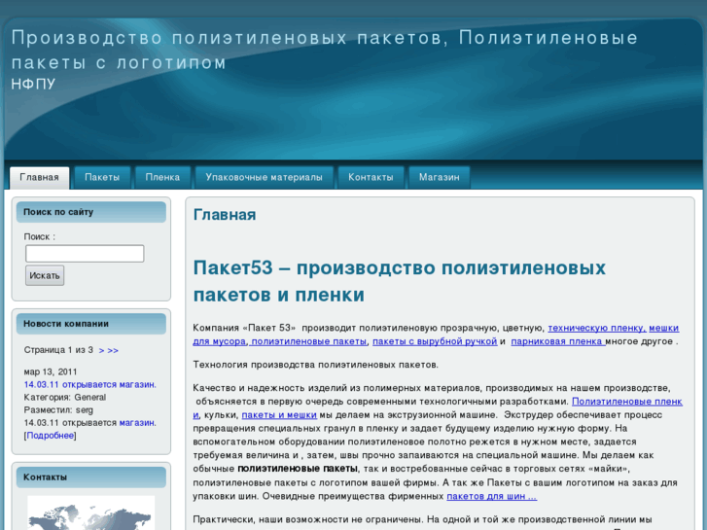Click the Пакет53 – производство heading
707x530 pixels.
399,281
